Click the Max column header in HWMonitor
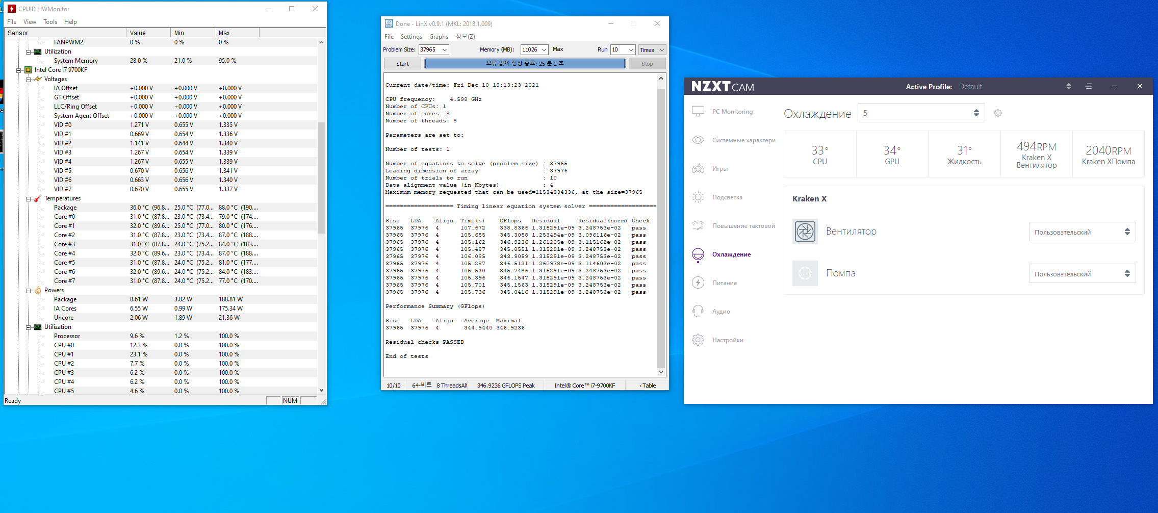 coord(237,33)
